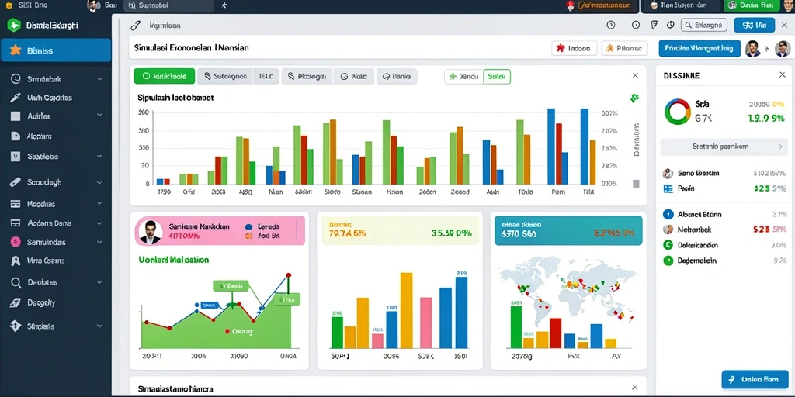Screen dimensions: 795x397
Task: Click the Degoply sidebar icon
Action: (x=16, y=303)
